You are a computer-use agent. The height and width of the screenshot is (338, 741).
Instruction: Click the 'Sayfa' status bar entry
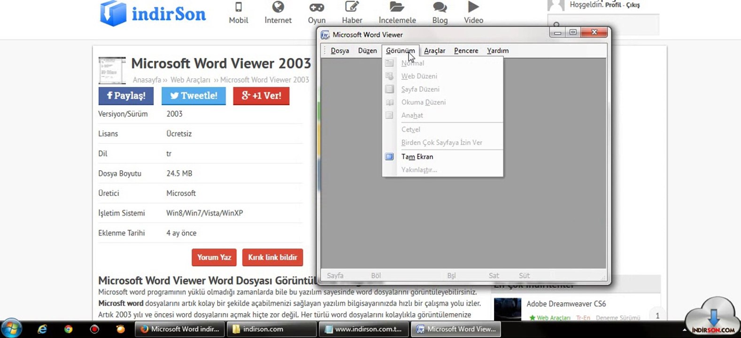click(x=335, y=276)
